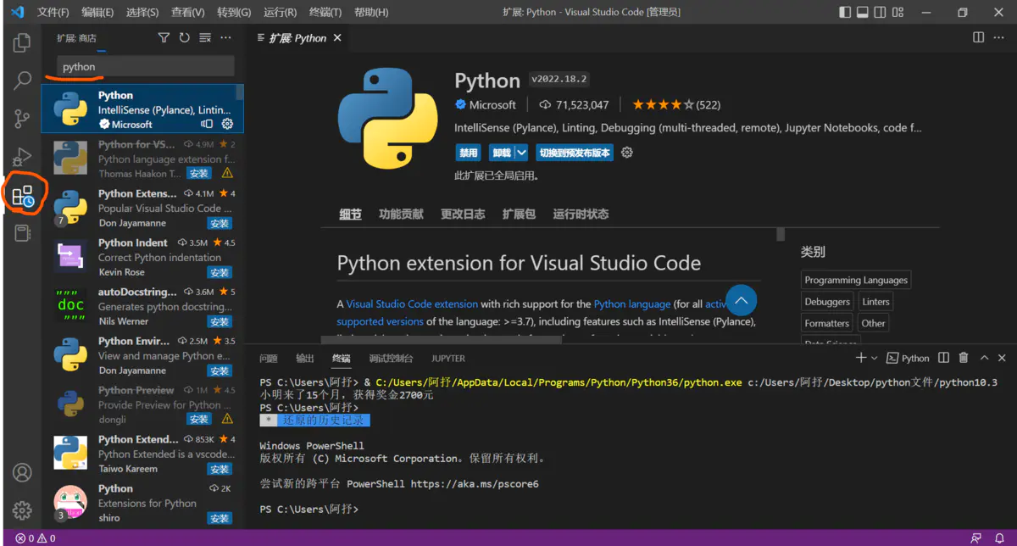
Task: Open the launch profile dropdown beside new terminal
Action: click(x=875, y=358)
